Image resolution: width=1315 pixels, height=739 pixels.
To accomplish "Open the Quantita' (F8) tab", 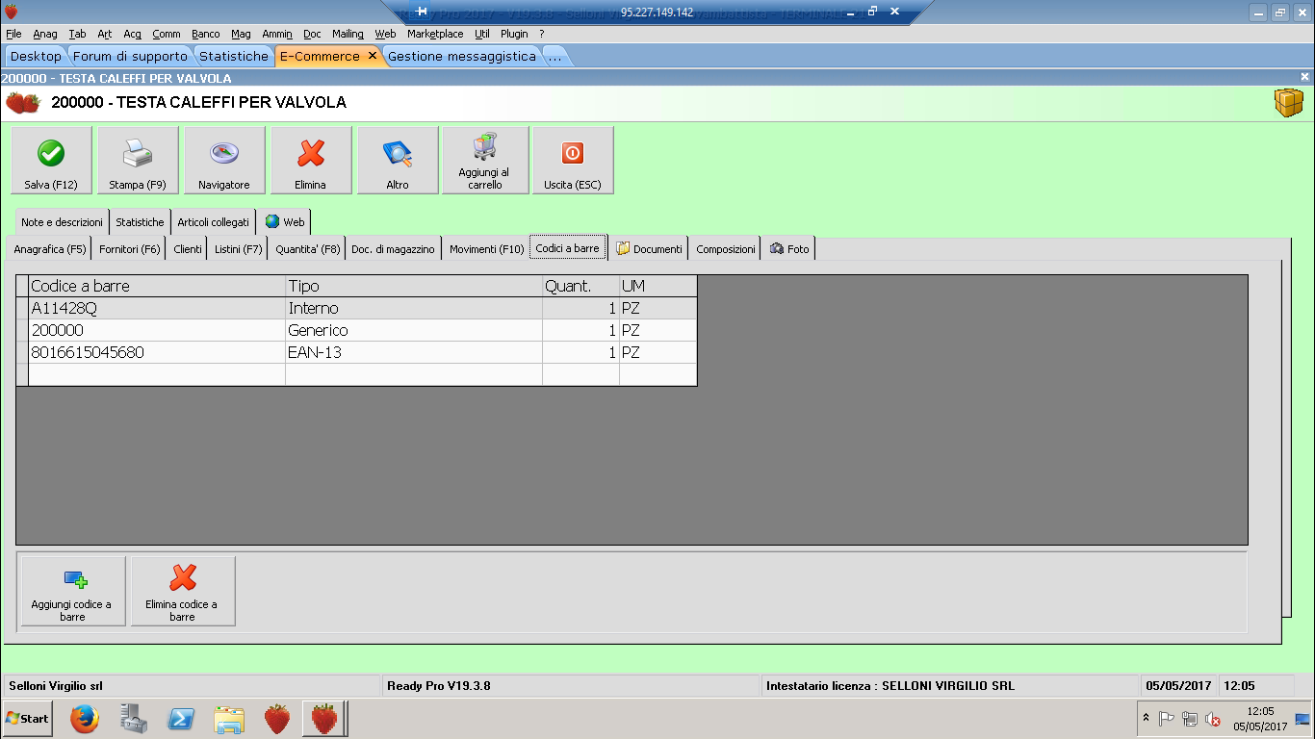I will [308, 249].
